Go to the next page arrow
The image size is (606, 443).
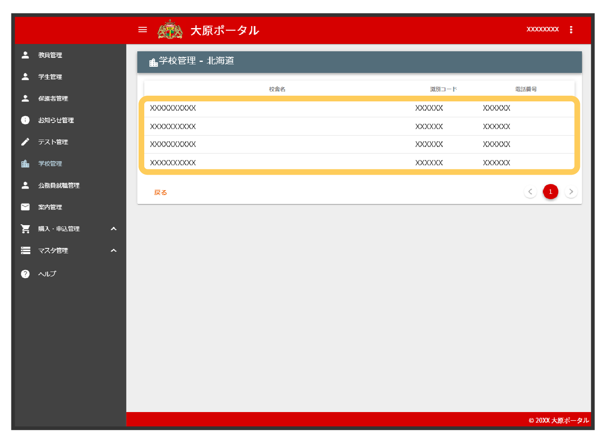tap(571, 192)
